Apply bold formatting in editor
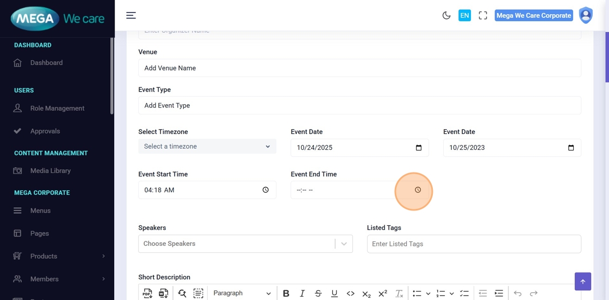This screenshot has width=609, height=300. coord(286,293)
